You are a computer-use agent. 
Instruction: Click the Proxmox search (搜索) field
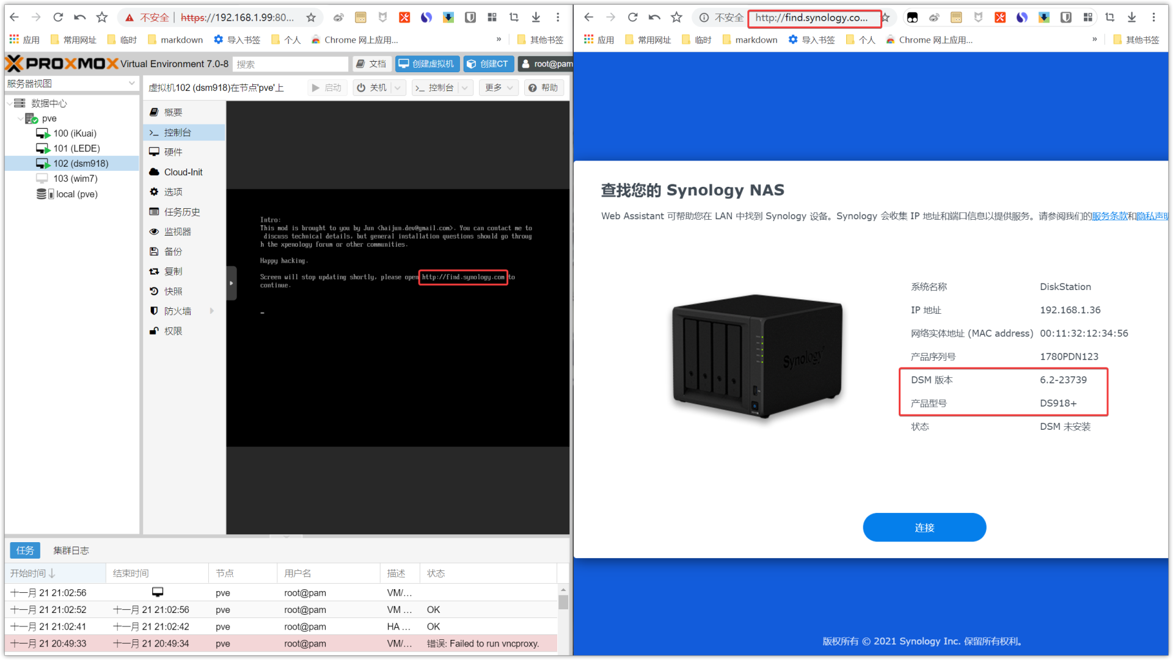pos(290,64)
